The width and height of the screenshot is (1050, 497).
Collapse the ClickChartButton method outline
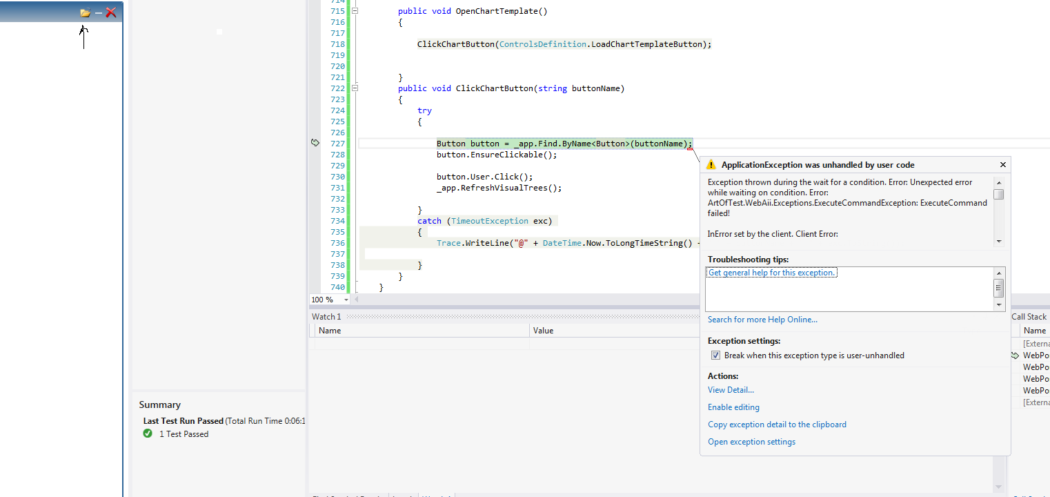tap(355, 88)
